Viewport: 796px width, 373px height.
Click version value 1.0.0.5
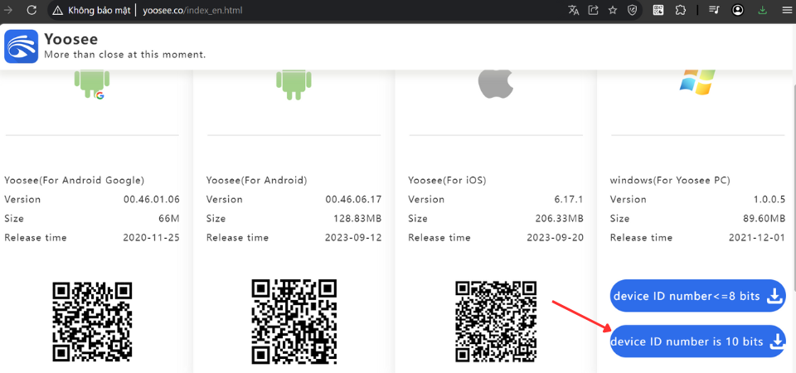[x=769, y=200]
